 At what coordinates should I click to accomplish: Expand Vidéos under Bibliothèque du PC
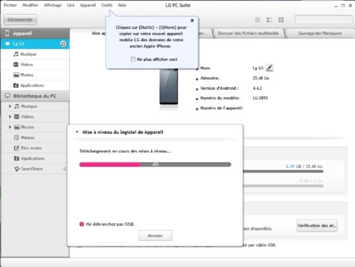click(10, 116)
